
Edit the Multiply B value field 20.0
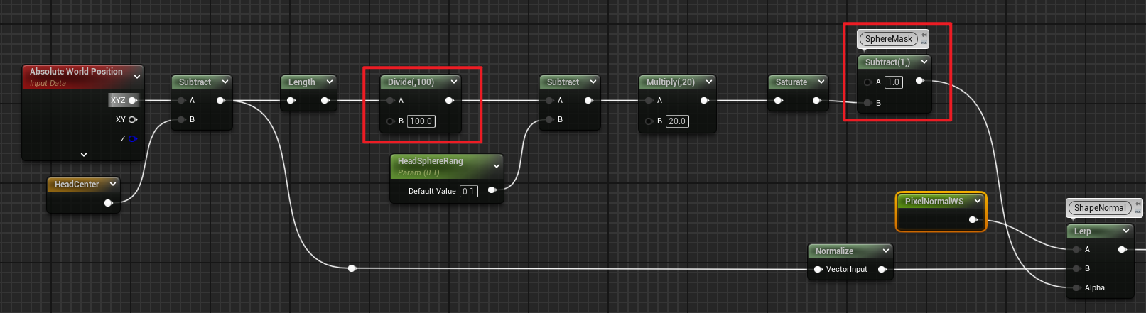[x=677, y=121]
